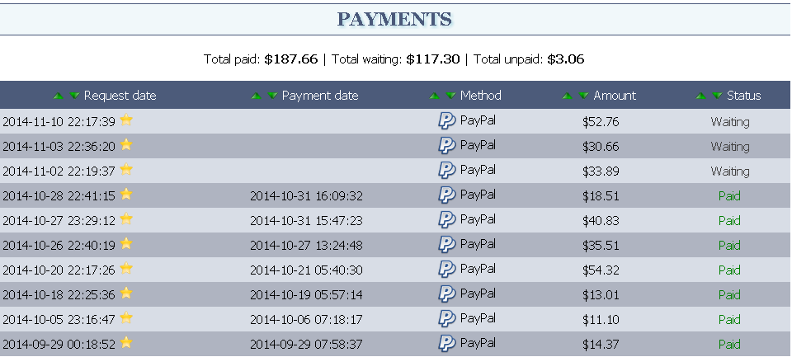Screen dimensions: 792x357
Task: Sort Payment date ascending with up arrow
Action: (x=257, y=96)
